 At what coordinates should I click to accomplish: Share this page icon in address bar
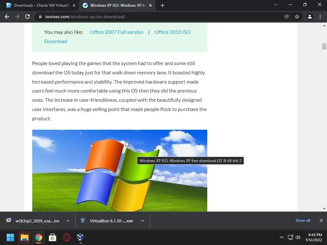[x=286, y=17]
